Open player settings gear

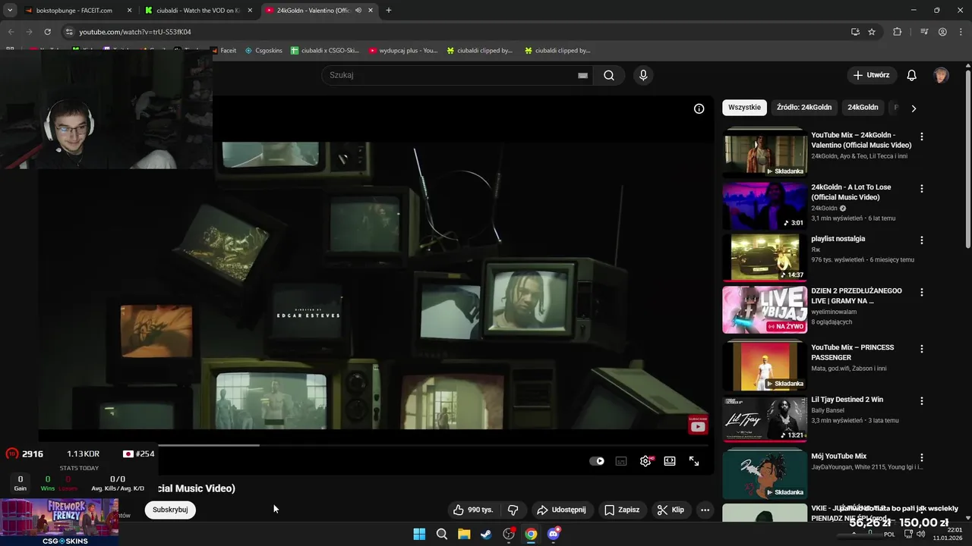645,461
